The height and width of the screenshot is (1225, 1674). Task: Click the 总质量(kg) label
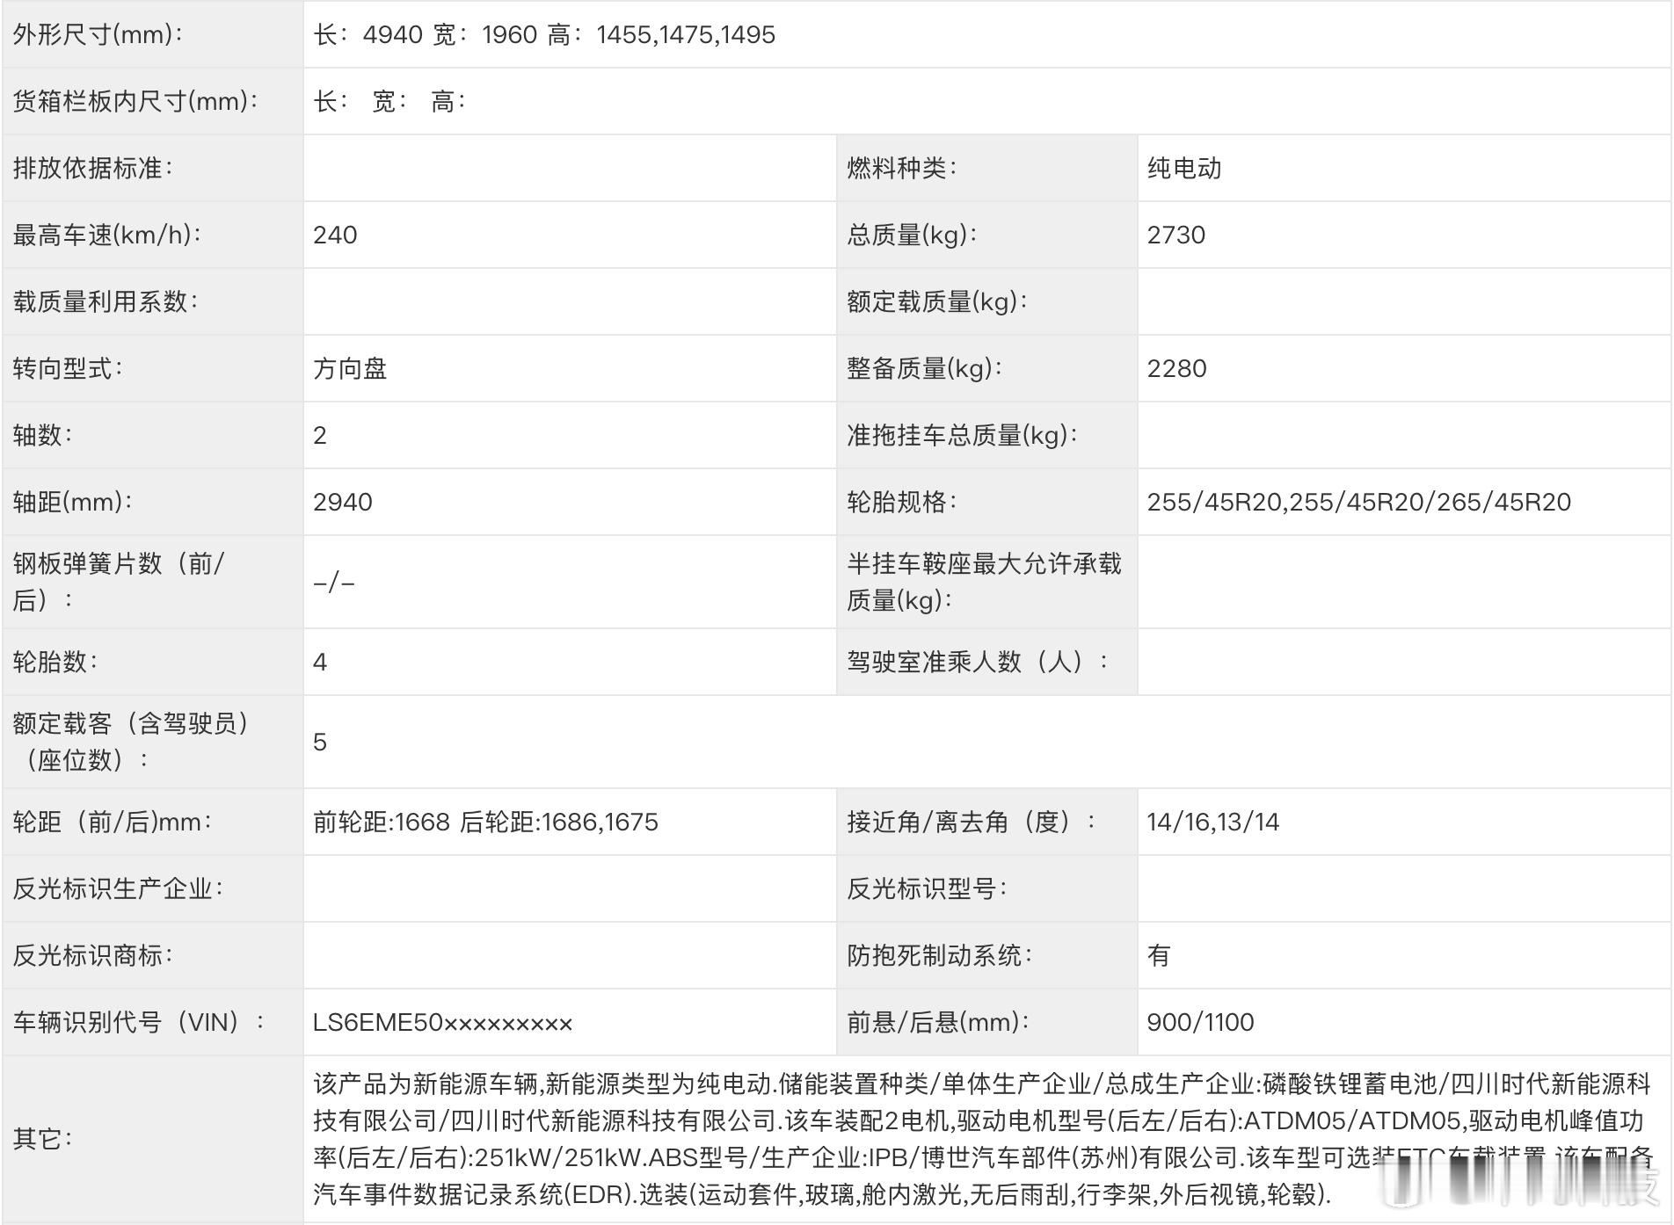(912, 236)
